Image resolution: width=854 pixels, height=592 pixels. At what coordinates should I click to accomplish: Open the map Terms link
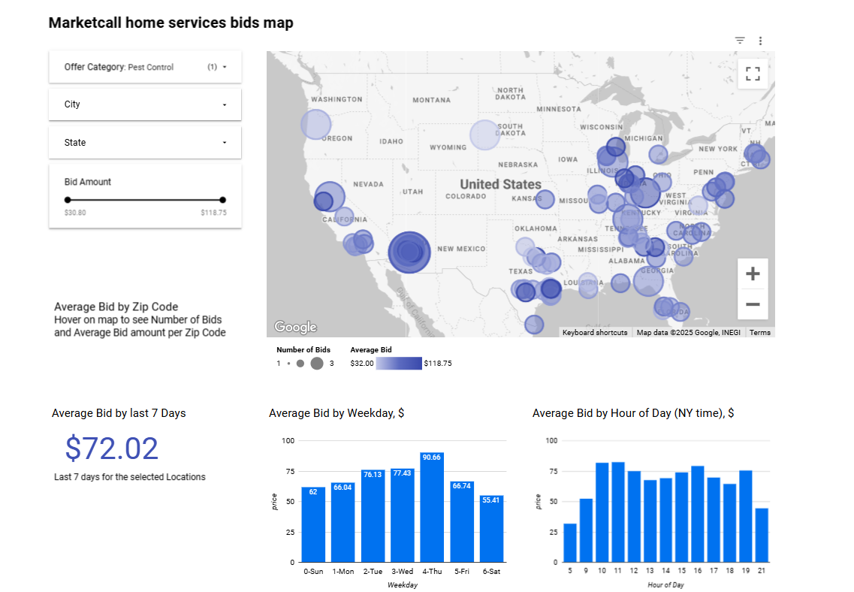click(760, 332)
